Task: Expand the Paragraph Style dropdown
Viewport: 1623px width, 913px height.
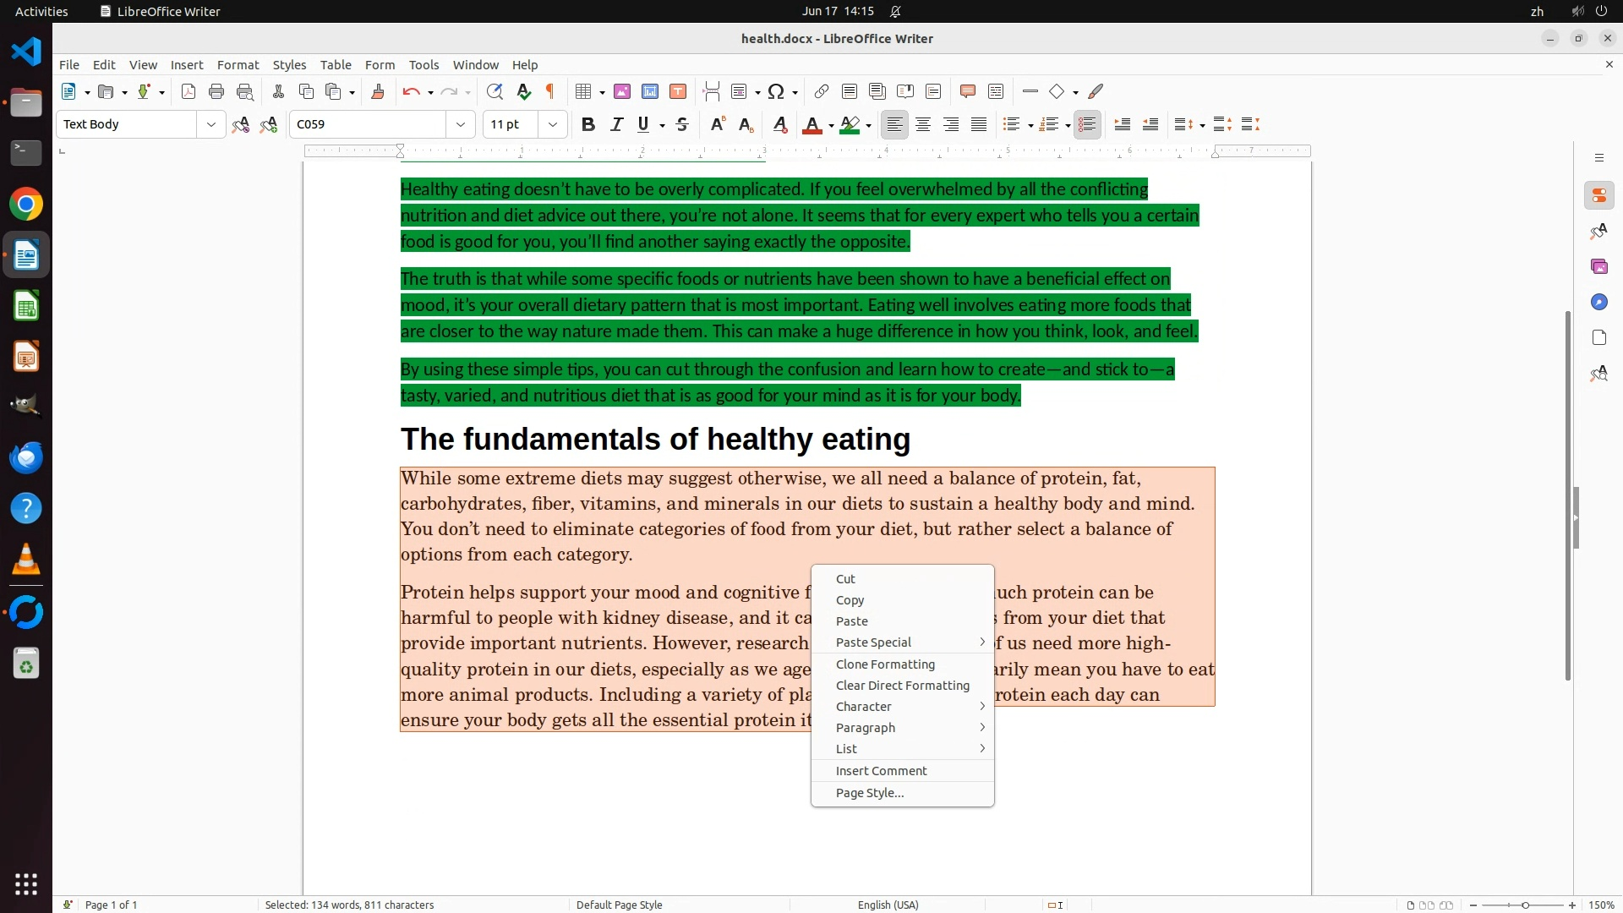Action: click(210, 124)
